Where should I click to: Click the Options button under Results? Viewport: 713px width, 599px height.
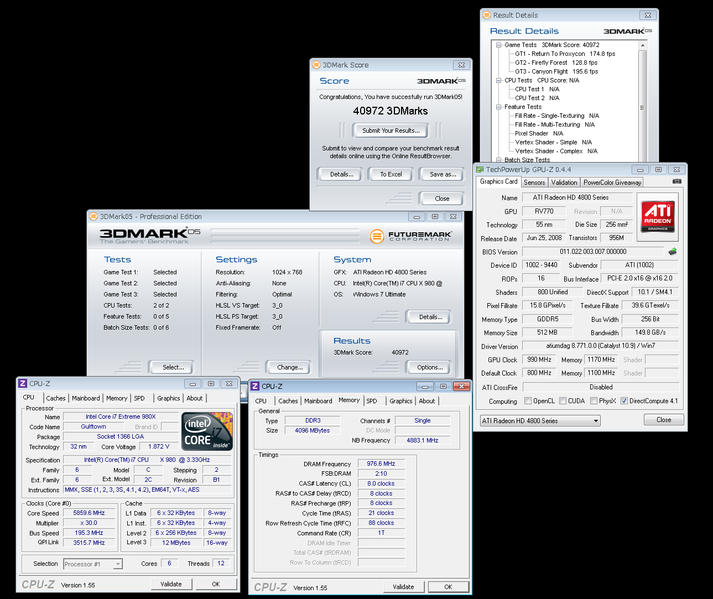430,367
